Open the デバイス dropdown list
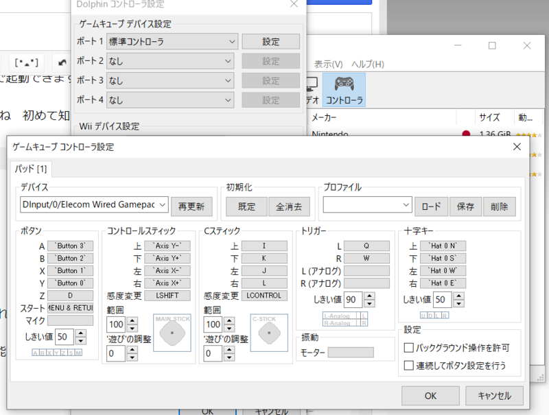This screenshot has width=549, height=415. tap(94, 204)
